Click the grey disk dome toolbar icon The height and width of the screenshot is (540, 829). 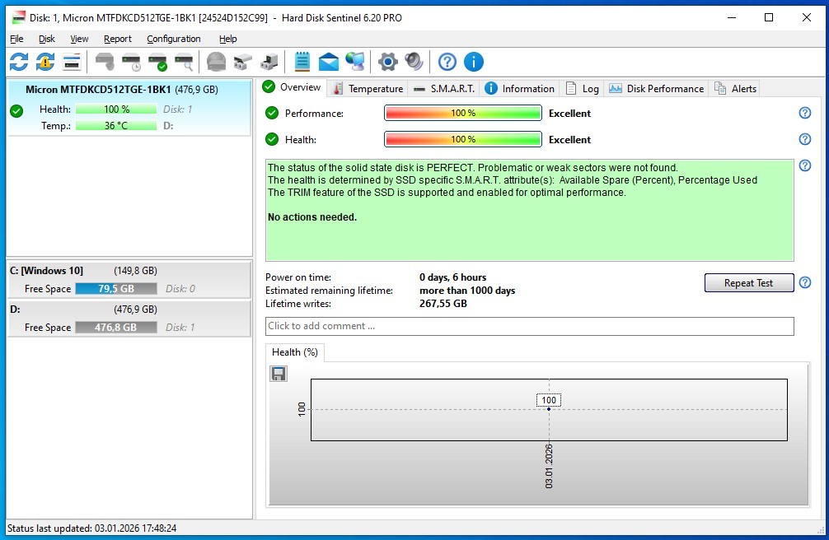coord(216,62)
